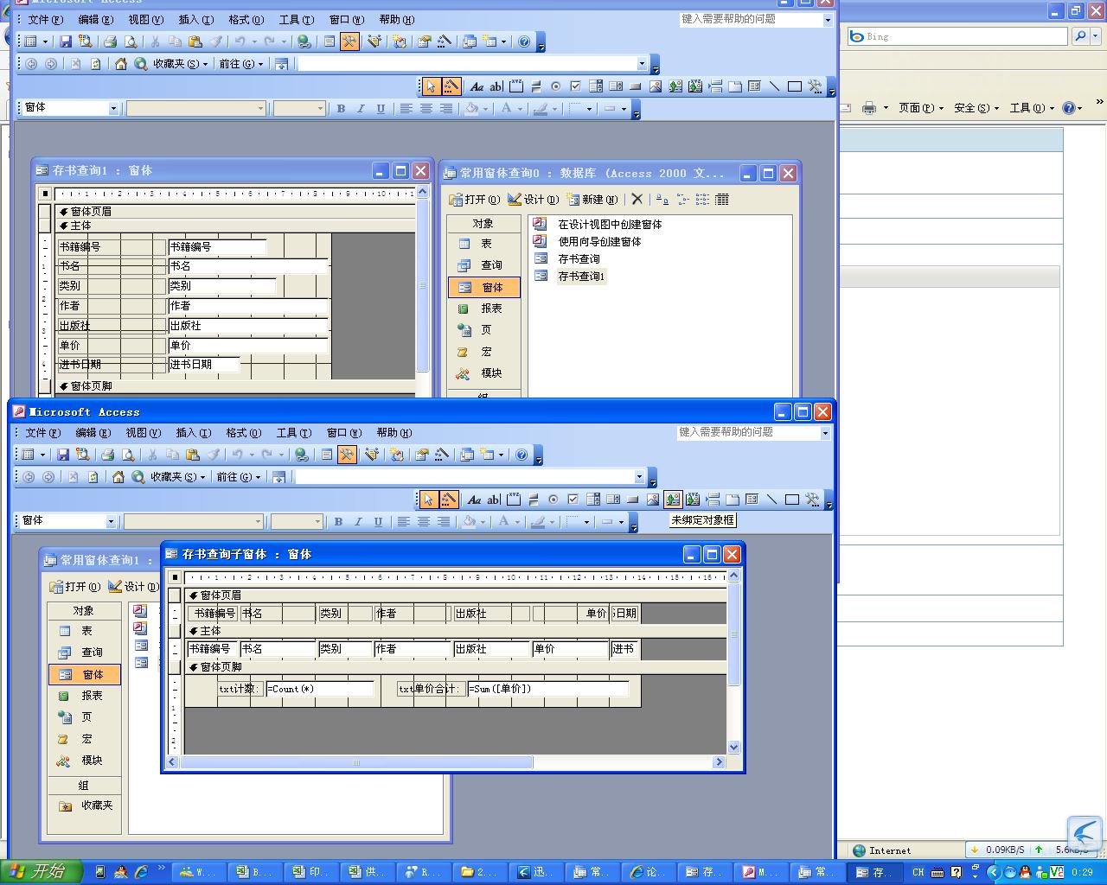Image resolution: width=1107 pixels, height=885 pixels.
Task: Click the =Sum([单价]) text box in 存书查询子窗体
Action: 548,689
